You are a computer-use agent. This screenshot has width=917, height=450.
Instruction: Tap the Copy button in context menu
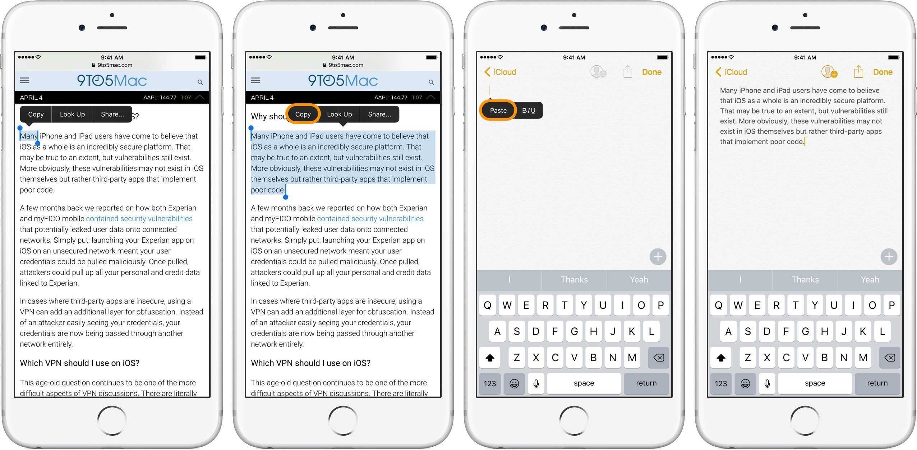point(302,114)
